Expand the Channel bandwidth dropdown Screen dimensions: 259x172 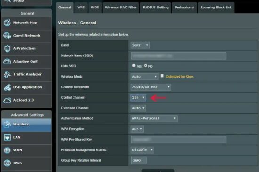pos(151,87)
